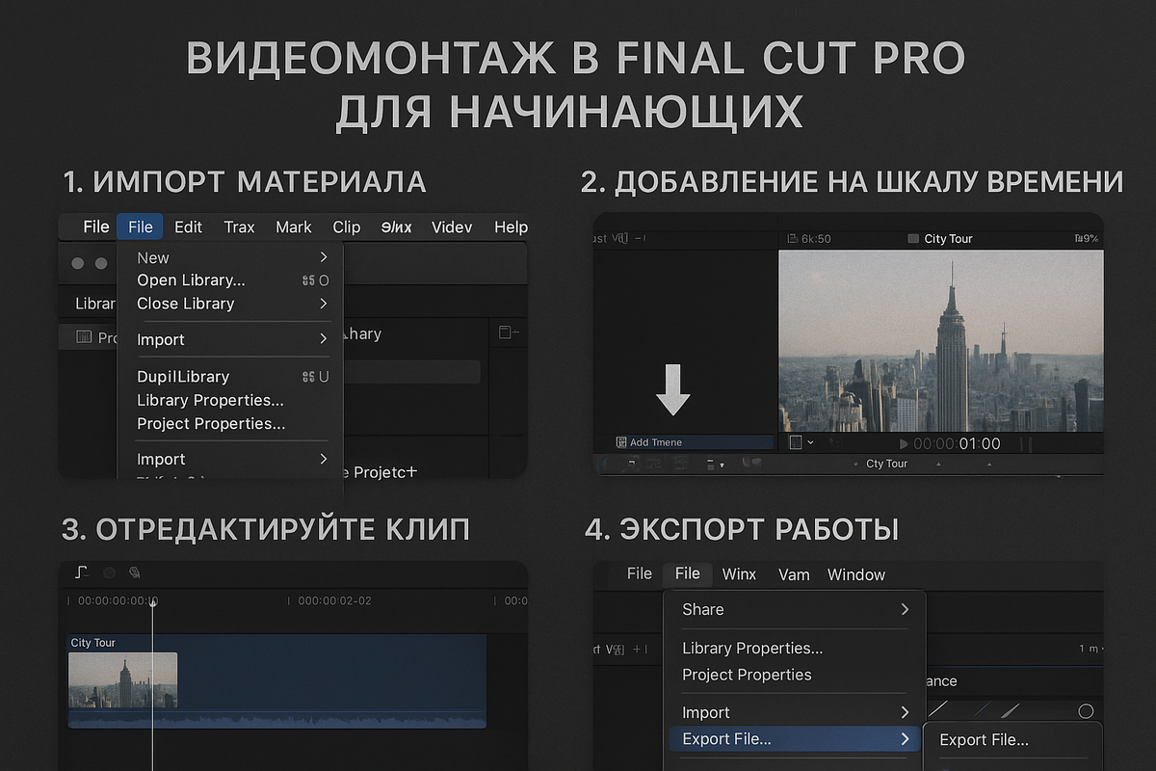Image resolution: width=1156 pixels, height=771 pixels.
Task: Open the Edit menu
Action: pyautogui.click(x=188, y=226)
